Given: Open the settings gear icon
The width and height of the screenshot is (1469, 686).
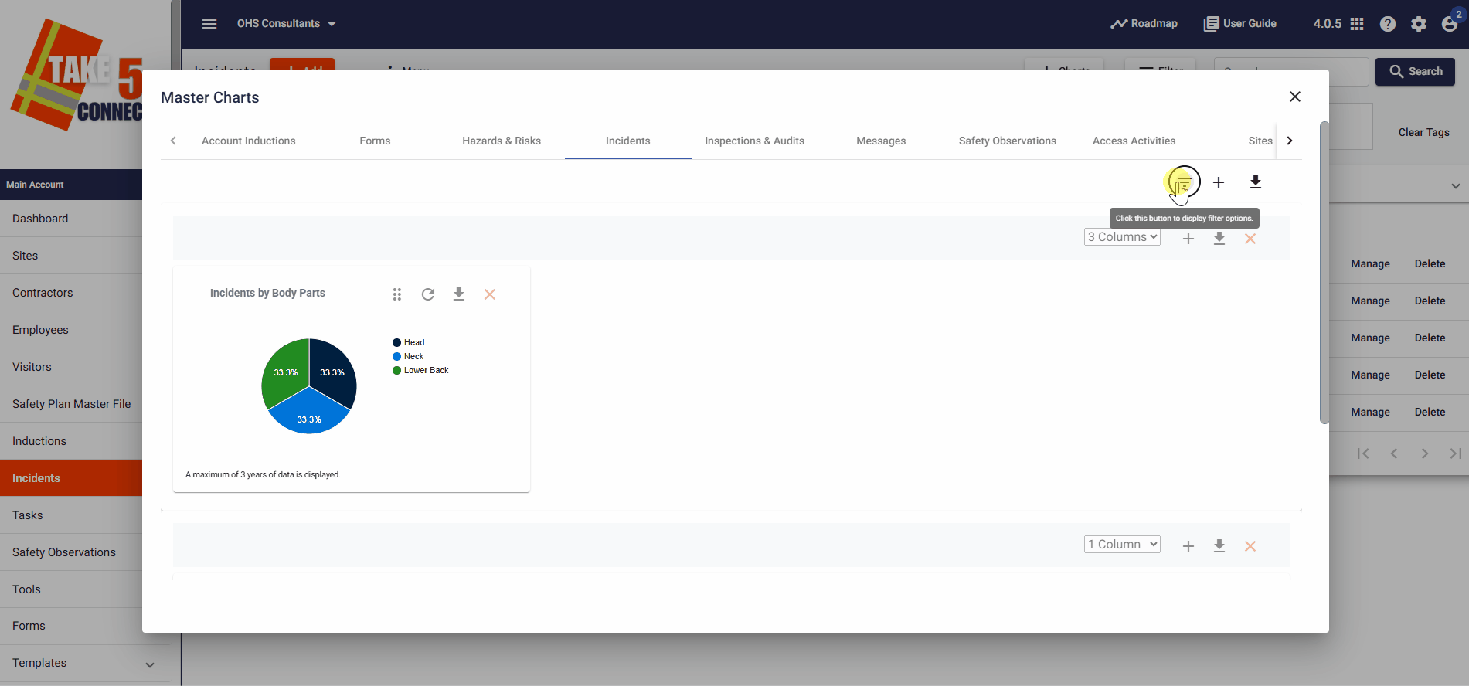Looking at the screenshot, I should pyautogui.click(x=1419, y=24).
